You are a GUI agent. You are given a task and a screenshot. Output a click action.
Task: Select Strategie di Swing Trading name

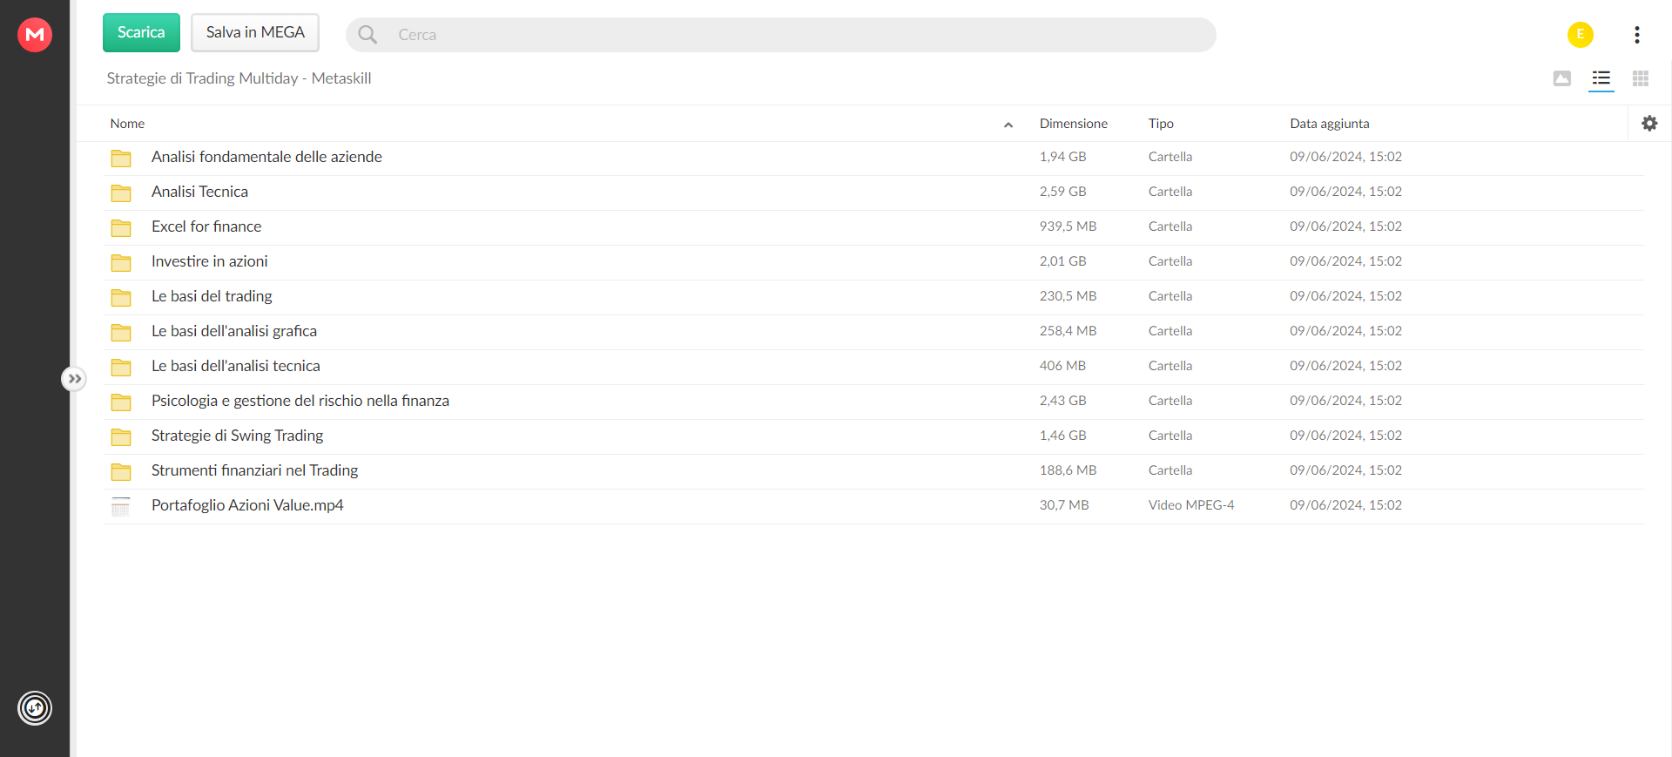coord(237,436)
